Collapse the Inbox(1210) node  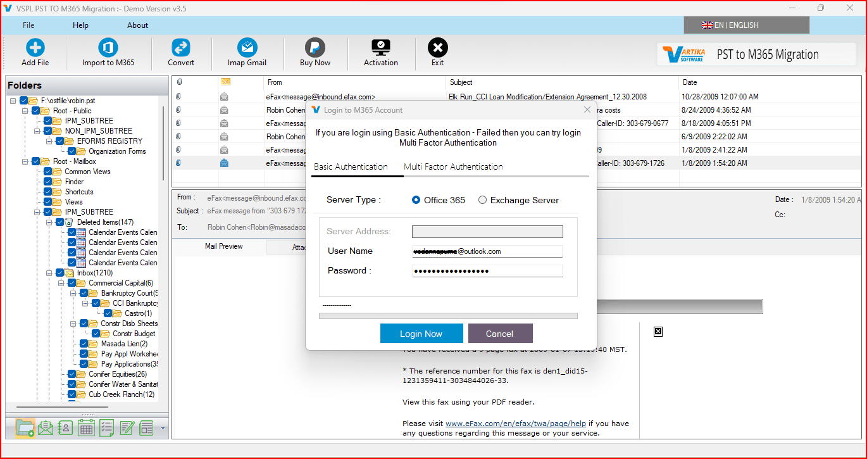coord(49,273)
